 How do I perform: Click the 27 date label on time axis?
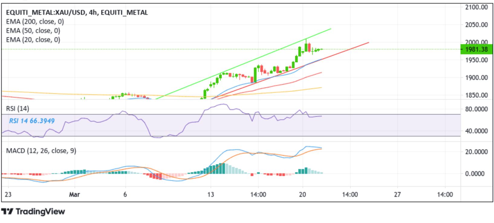pos(397,194)
